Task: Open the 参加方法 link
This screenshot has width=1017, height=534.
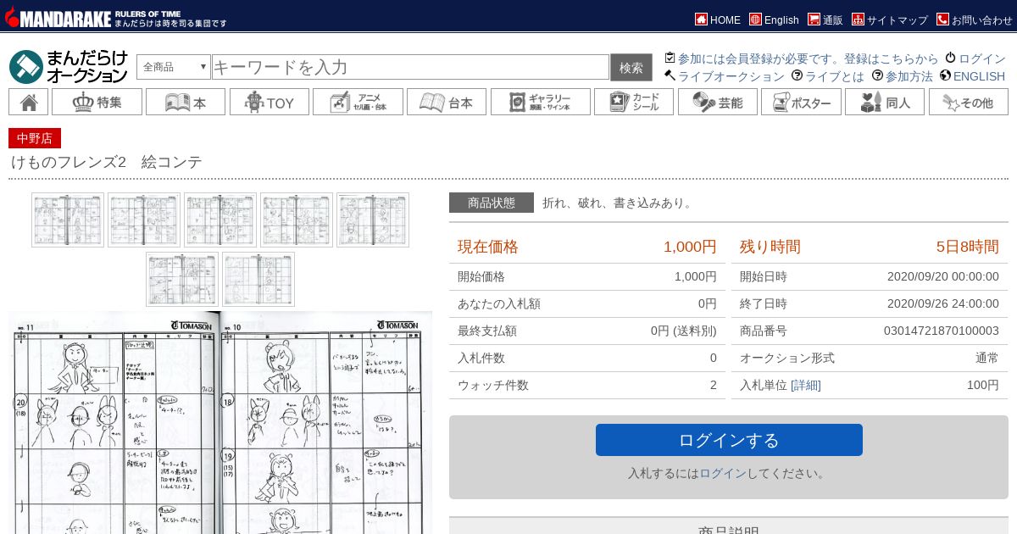Action: [903, 76]
